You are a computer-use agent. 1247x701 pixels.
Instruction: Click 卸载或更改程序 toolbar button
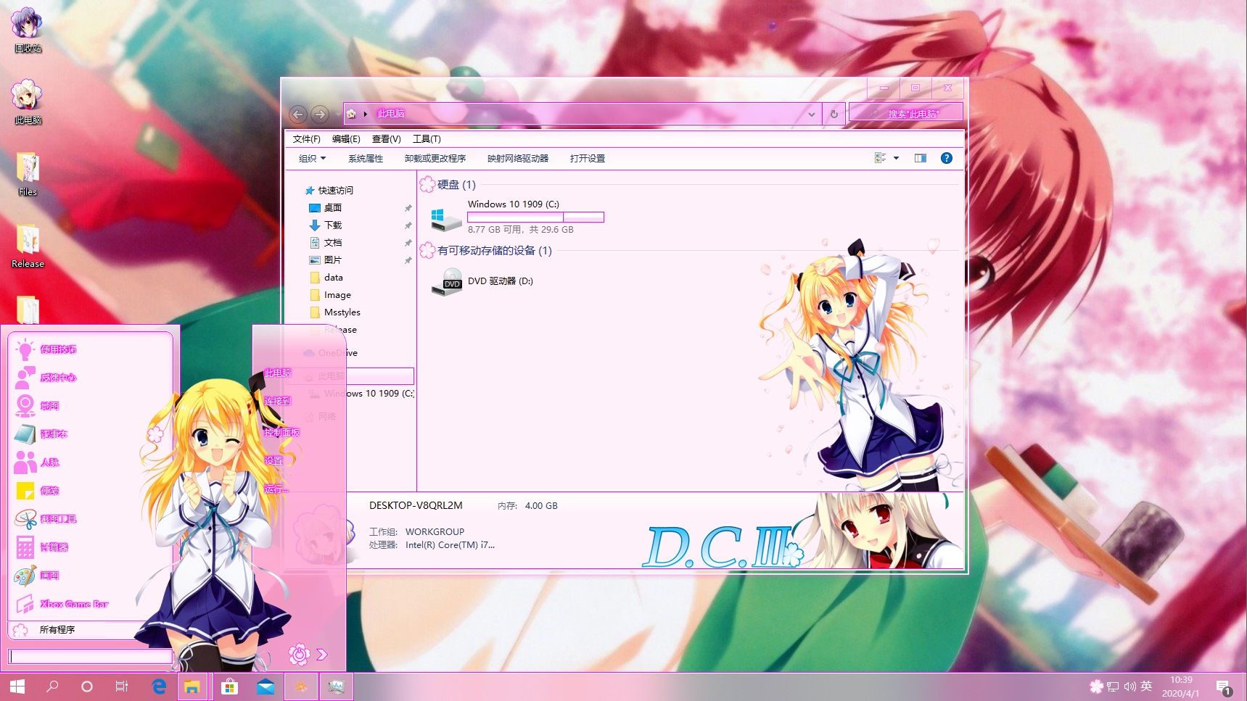(435, 158)
